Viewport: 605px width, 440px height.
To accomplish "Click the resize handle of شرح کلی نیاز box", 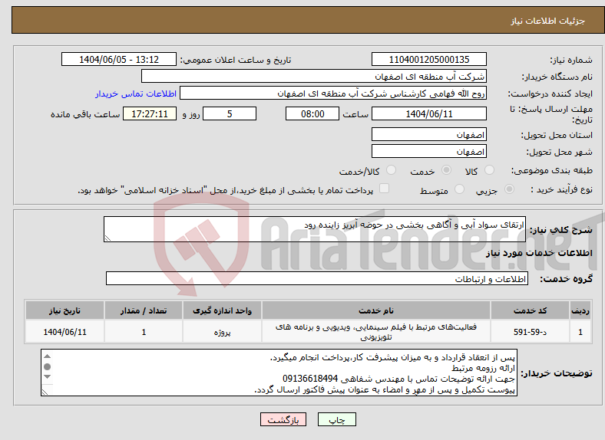I will click(x=107, y=238).
